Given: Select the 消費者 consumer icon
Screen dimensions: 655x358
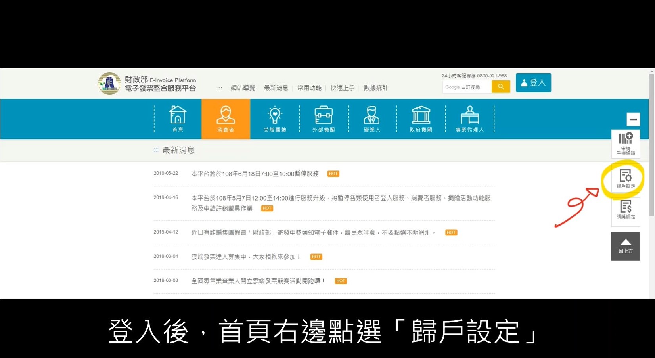Looking at the screenshot, I should [x=226, y=119].
